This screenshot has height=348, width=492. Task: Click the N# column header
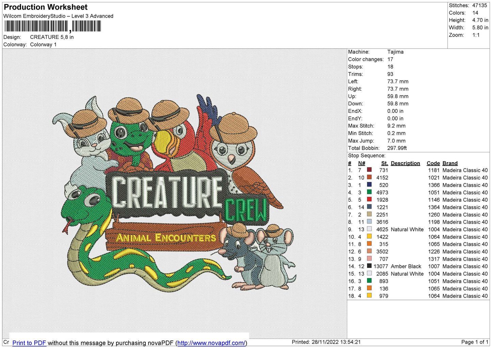click(362, 163)
